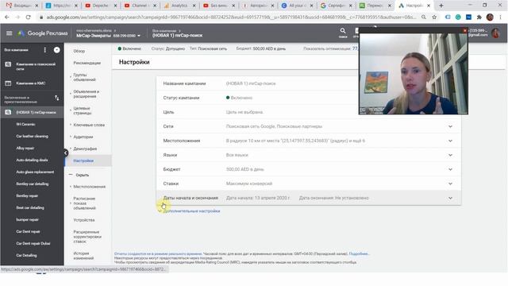Viewport: 508px width, 286px height.
Task: Open Аудитории in the page menu
Action: tap(83, 137)
